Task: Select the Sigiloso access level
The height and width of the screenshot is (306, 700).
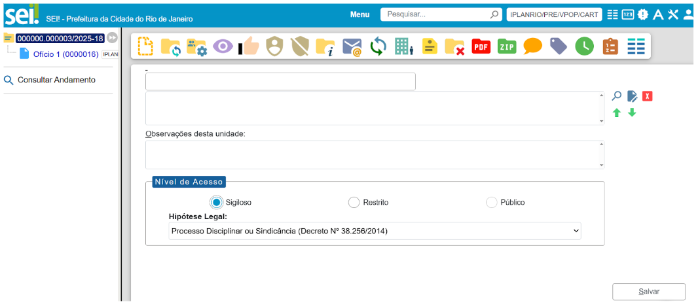Action: click(x=215, y=202)
